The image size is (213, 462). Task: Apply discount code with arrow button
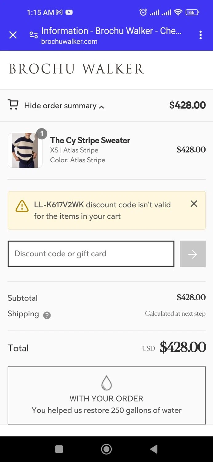pyautogui.click(x=193, y=253)
